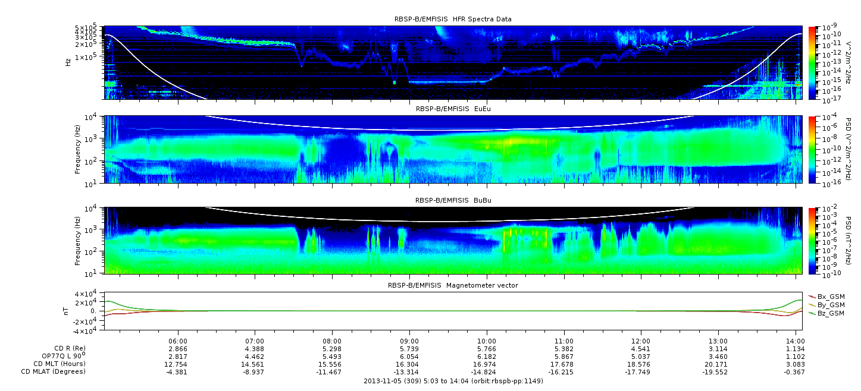This screenshot has height=391, width=861.
Task: Click the Hz axis label of HFR spectrogram
Action: (68, 61)
